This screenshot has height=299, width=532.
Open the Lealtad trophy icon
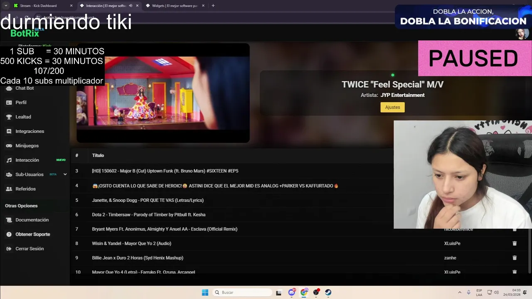point(9,117)
